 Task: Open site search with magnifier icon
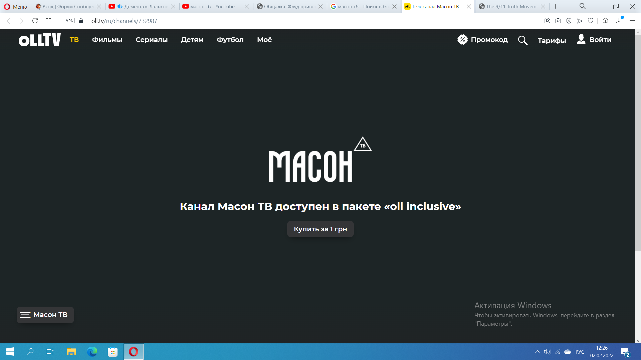coord(523,40)
